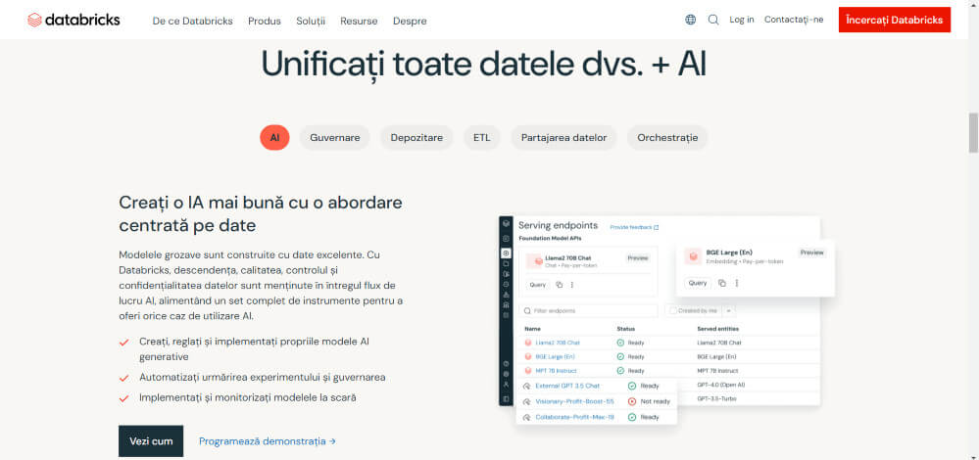The width and height of the screenshot is (979, 460).
Task: Click the Databricks logo atop the preview sidebar
Action: tap(506, 224)
